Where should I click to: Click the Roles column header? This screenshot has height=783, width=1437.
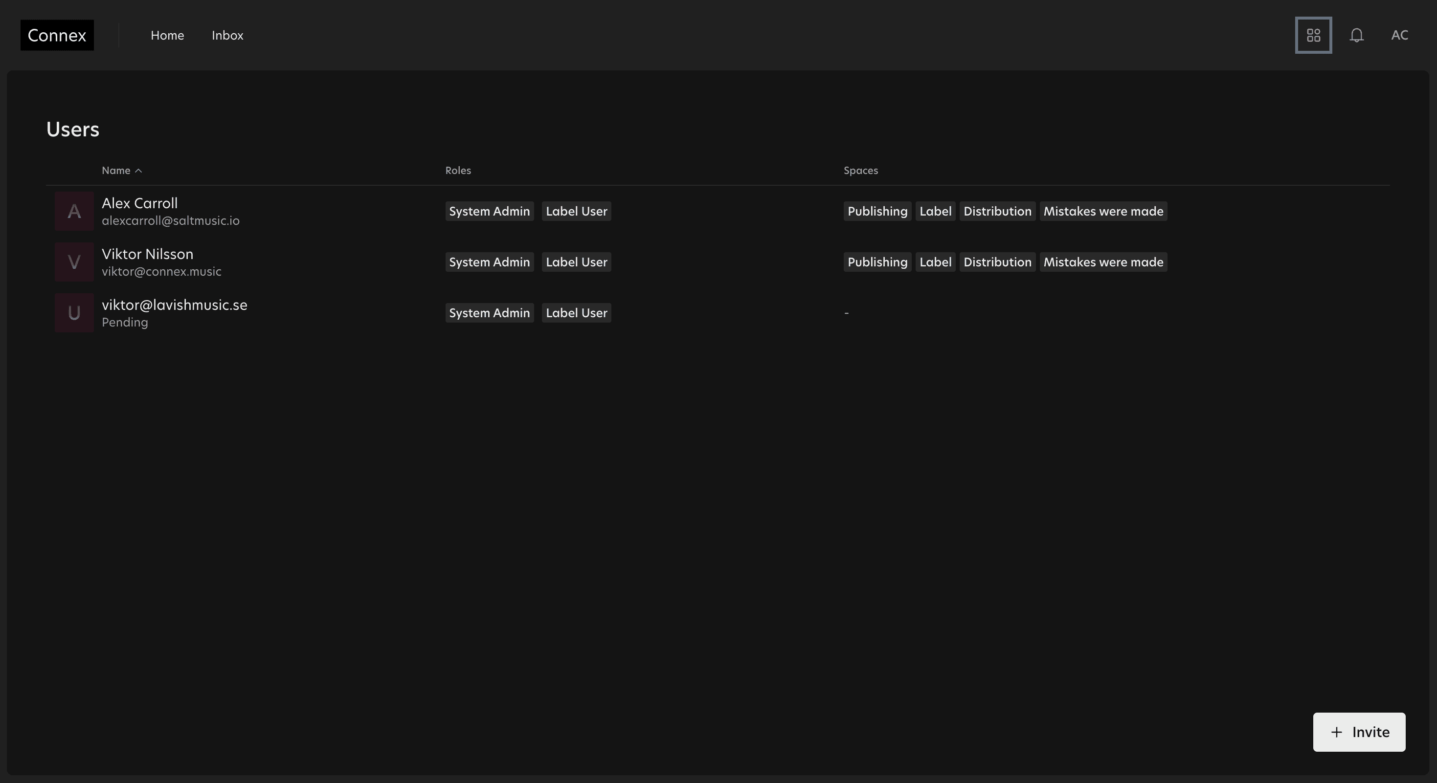[457, 171]
